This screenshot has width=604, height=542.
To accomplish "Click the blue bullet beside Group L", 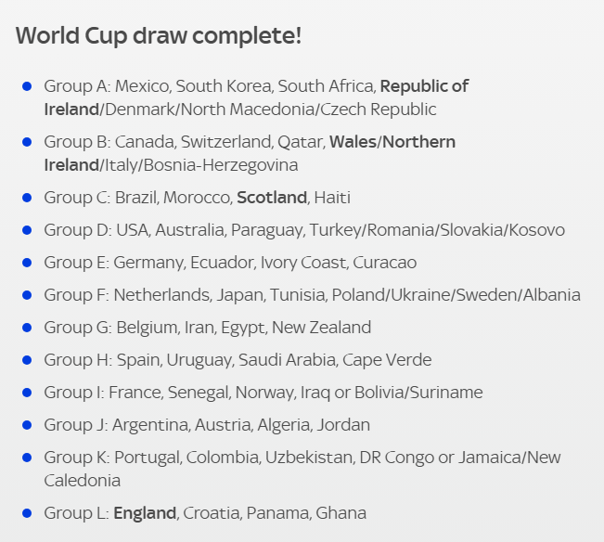I will click(x=27, y=513).
